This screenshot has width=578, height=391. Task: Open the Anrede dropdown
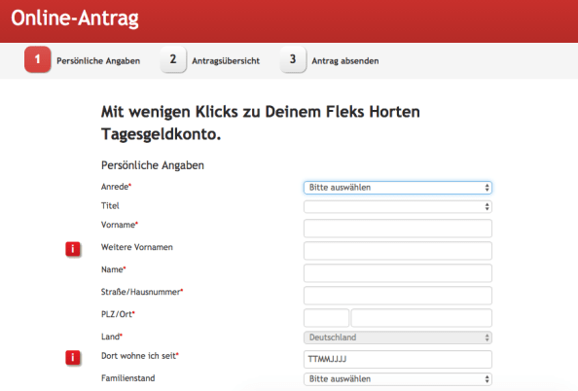point(398,188)
